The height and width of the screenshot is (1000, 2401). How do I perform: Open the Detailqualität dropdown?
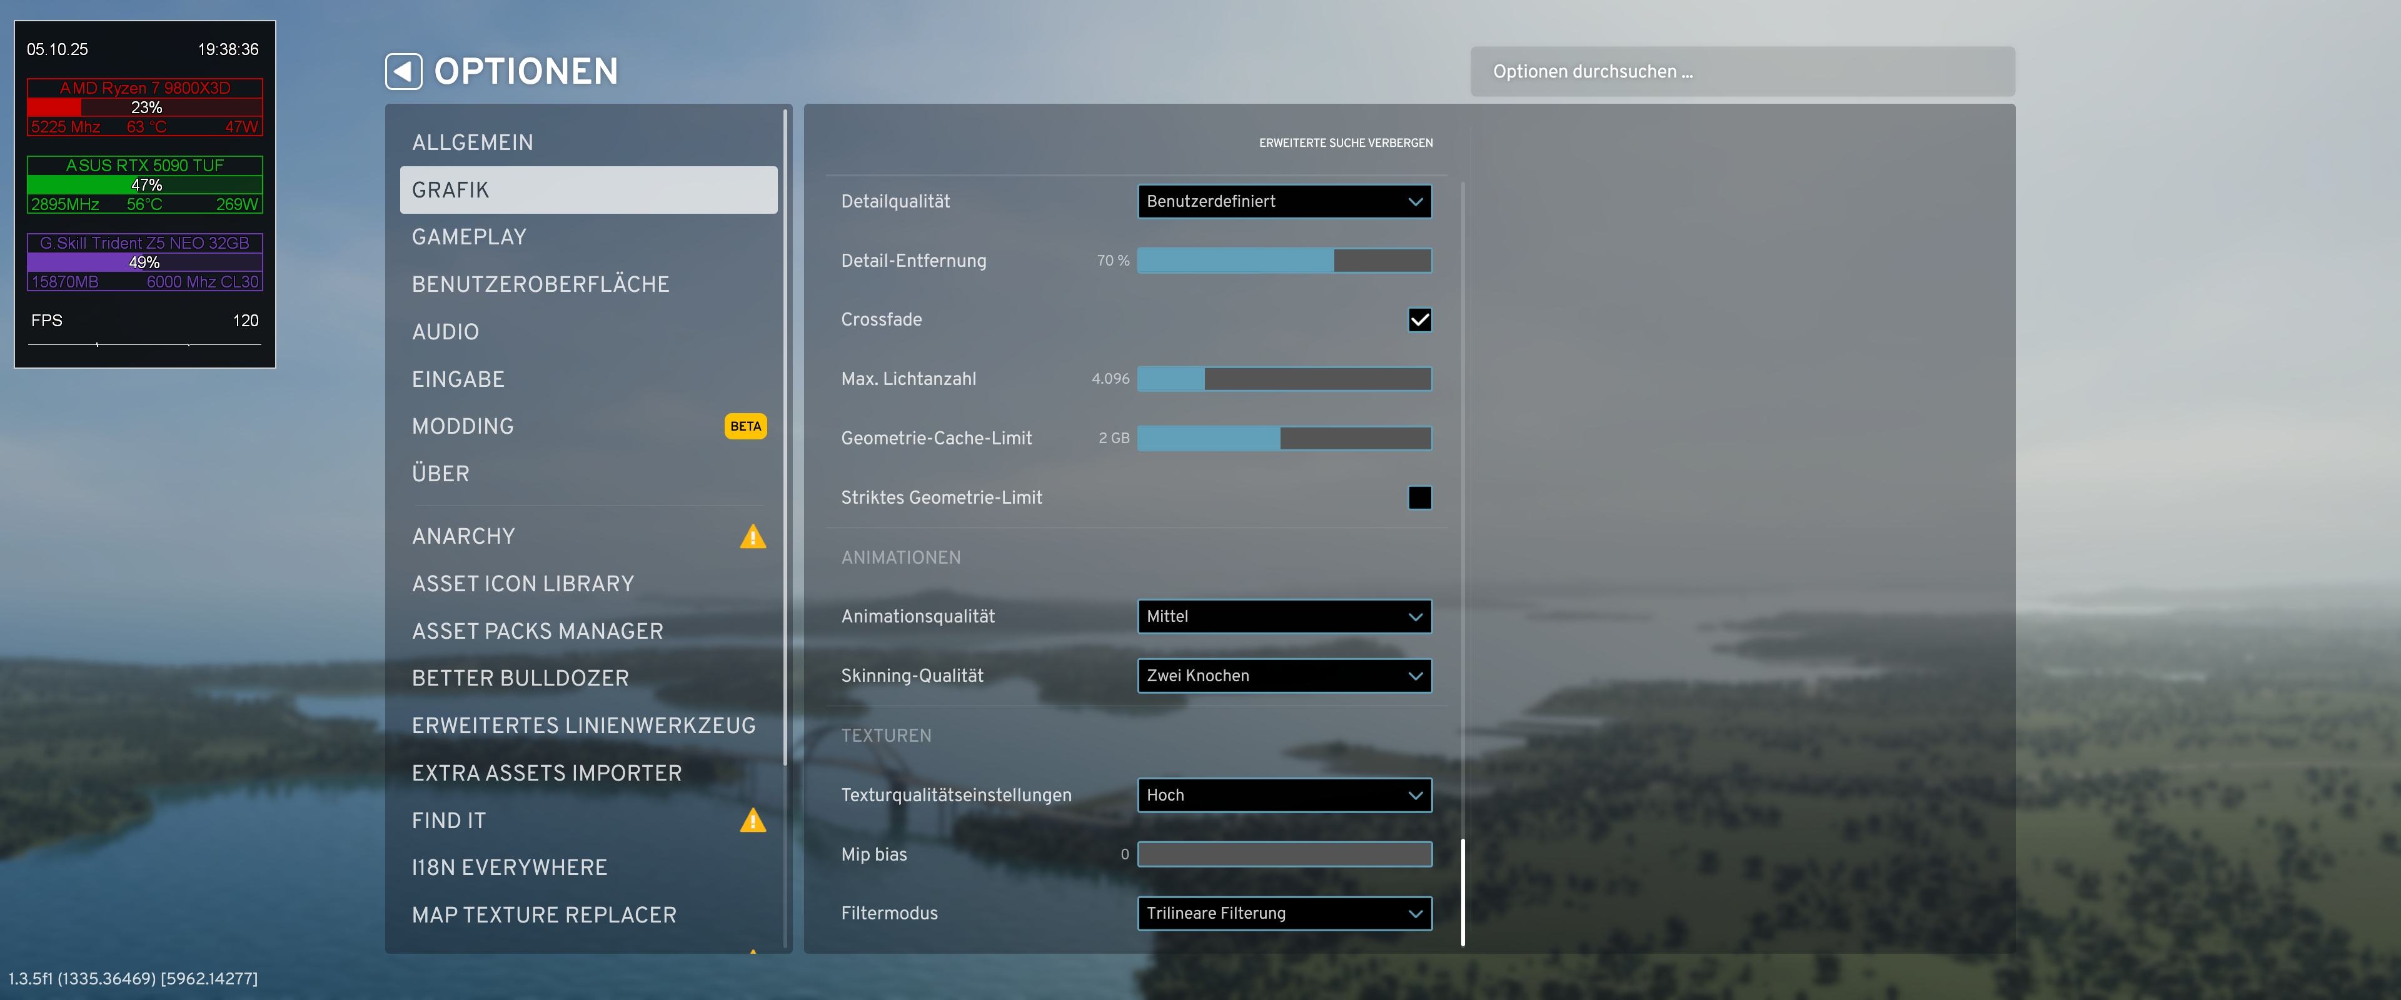click(1284, 201)
